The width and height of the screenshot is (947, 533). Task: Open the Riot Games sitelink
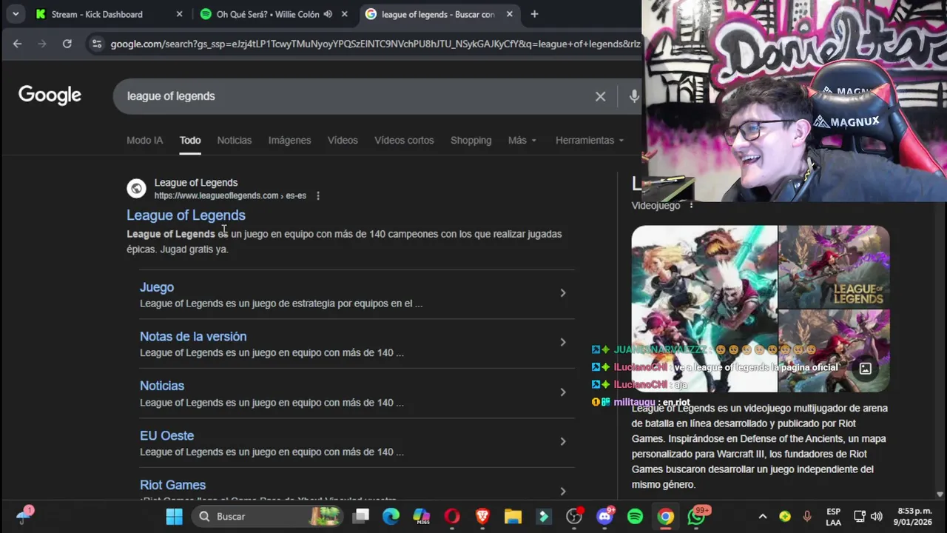coord(172,485)
